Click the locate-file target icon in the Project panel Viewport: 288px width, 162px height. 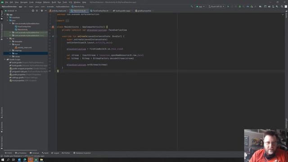click(33, 11)
